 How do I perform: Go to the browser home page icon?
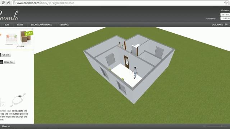click(9, 3)
